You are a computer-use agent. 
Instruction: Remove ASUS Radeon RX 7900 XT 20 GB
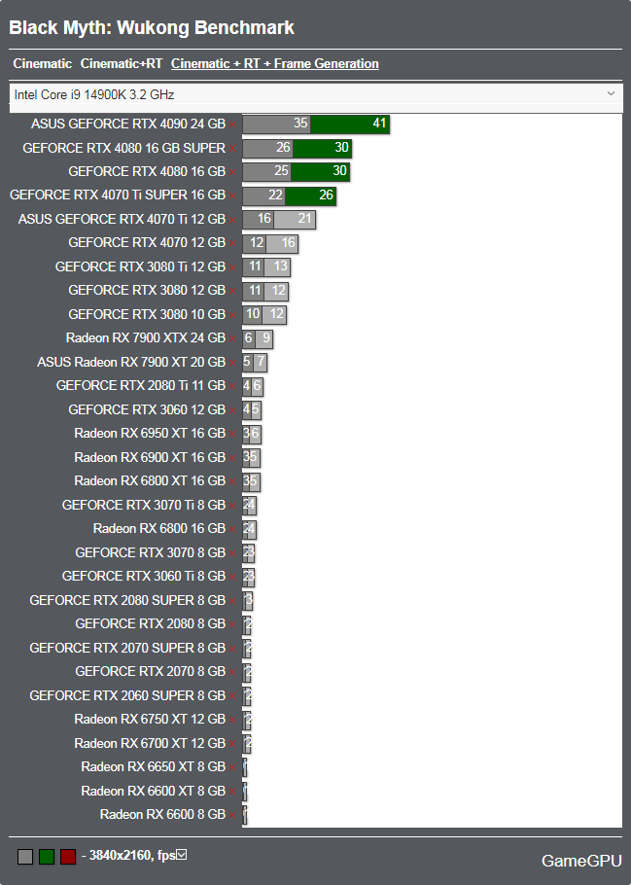pos(232,363)
